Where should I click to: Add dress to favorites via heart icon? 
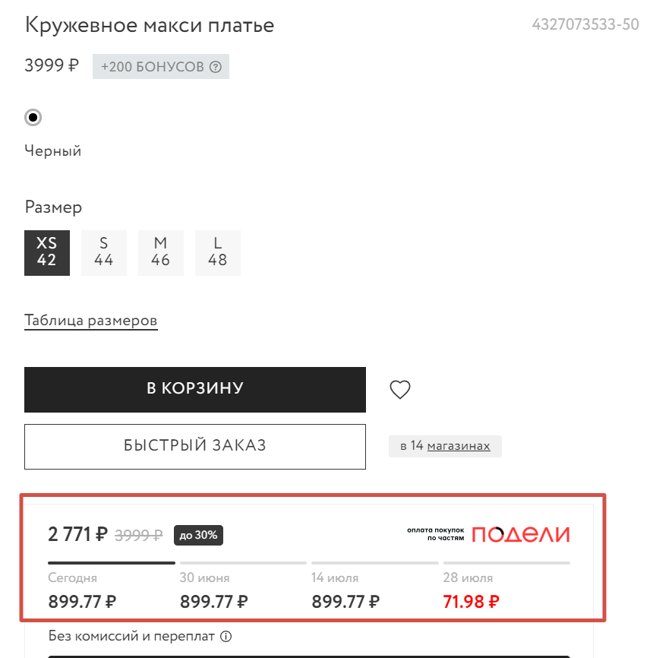(399, 389)
